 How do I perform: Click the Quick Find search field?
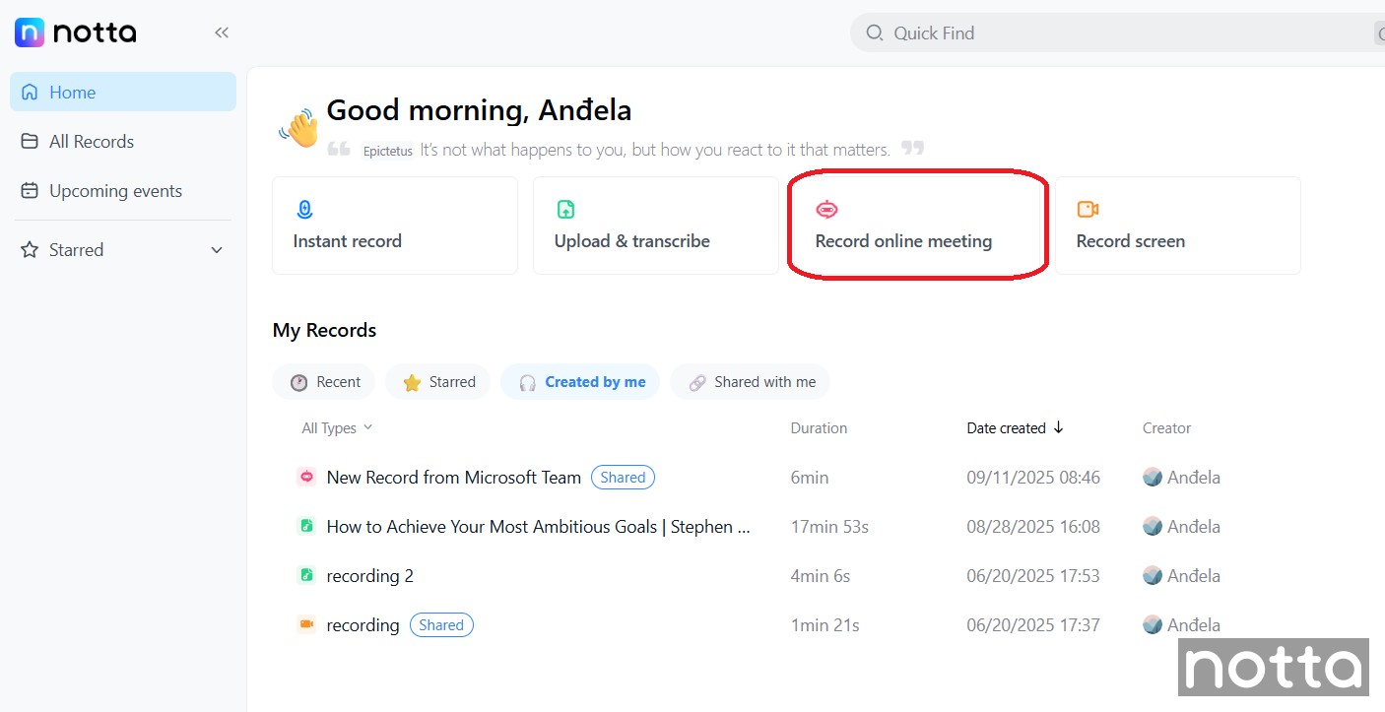tap(1084, 32)
